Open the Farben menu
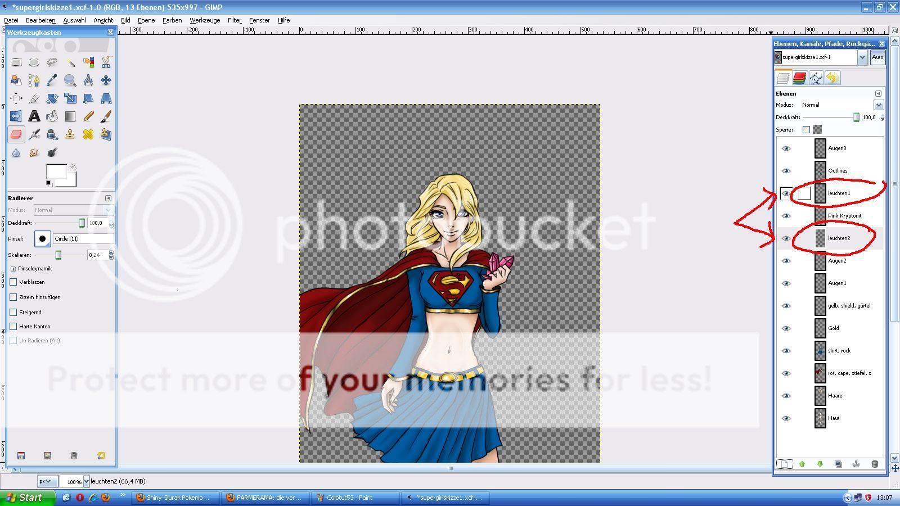 (172, 20)
